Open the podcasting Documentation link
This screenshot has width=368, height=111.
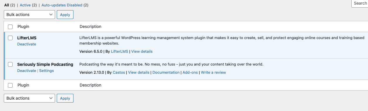(166, 72)
